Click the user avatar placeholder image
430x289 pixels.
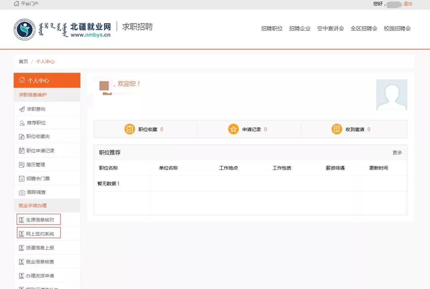click(391, 94)
